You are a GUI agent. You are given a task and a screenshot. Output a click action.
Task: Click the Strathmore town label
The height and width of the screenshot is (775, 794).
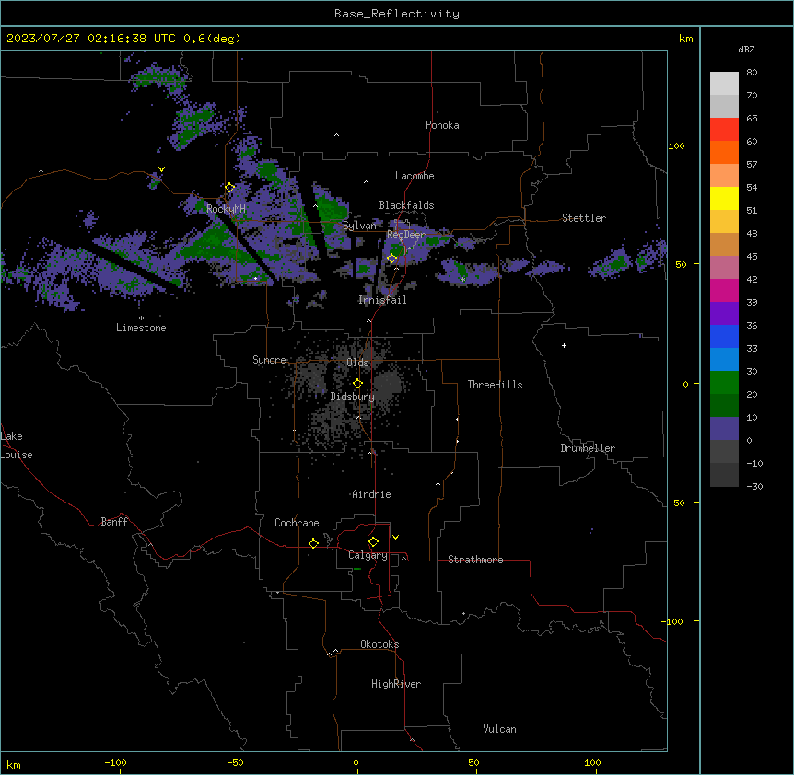(475, 560)
